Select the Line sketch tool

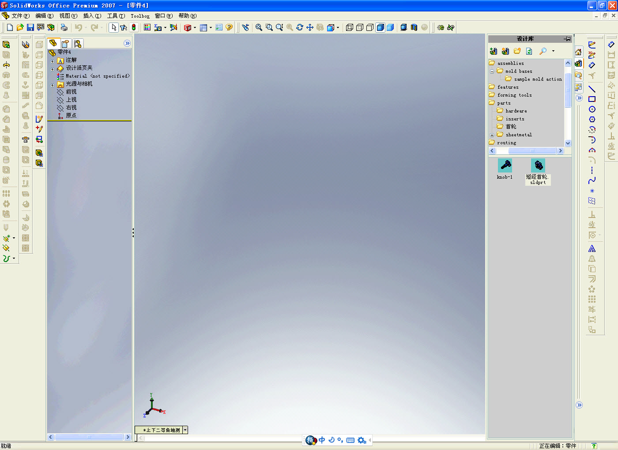pos(592,89)
